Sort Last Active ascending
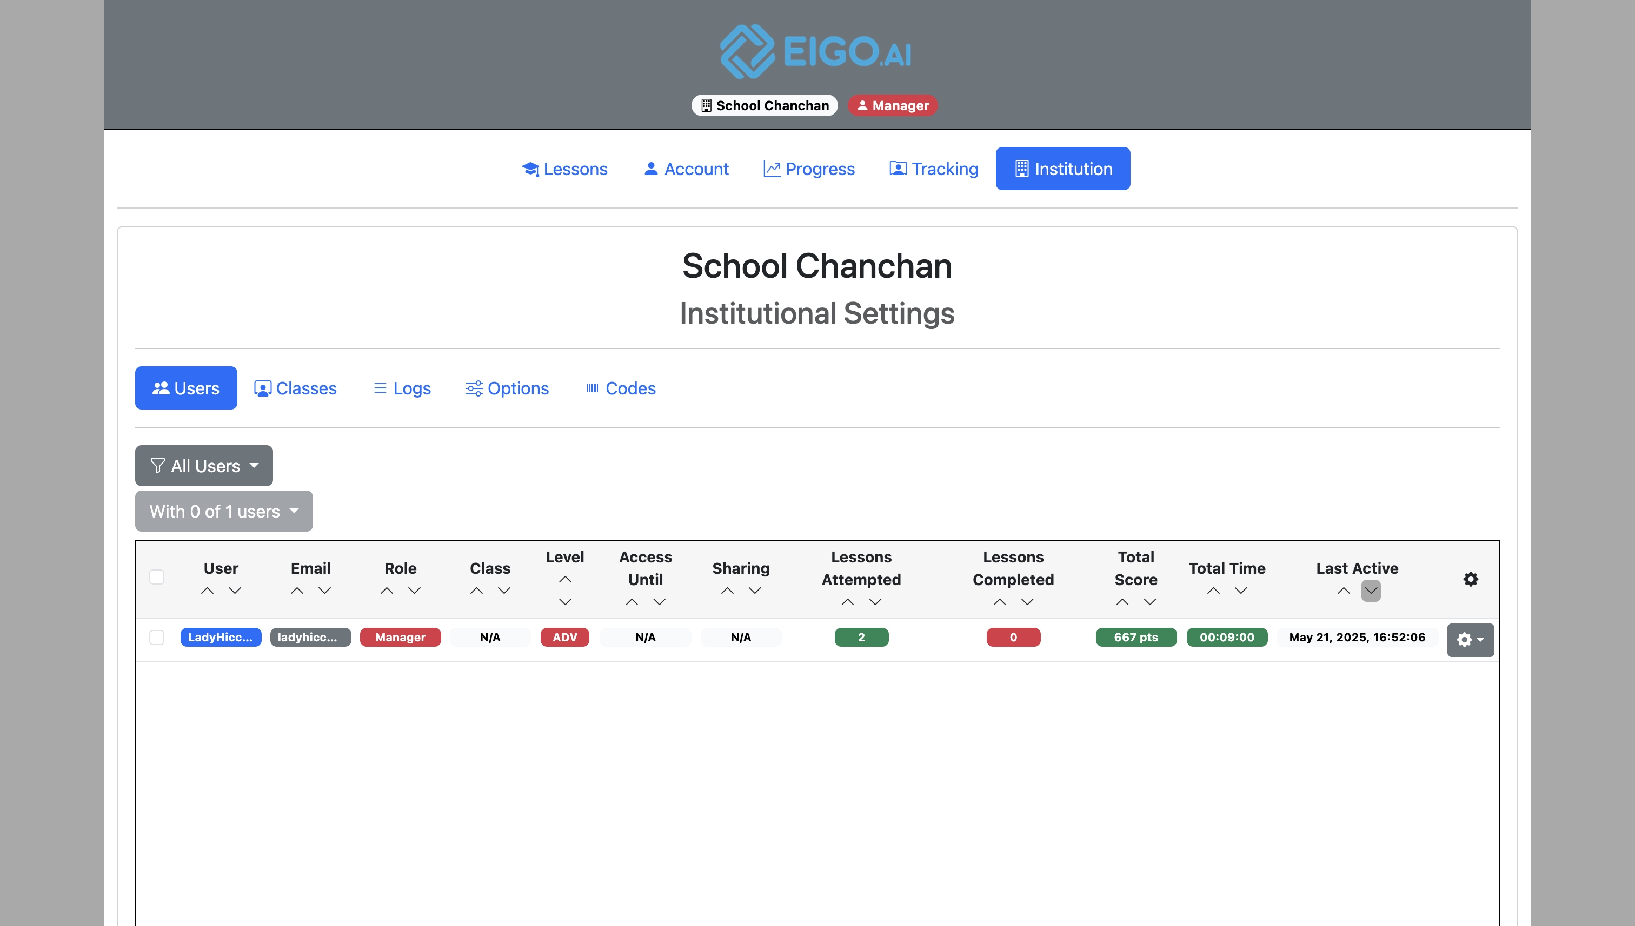Screen dimensions: 1635x926 [x=1343, y=591]
